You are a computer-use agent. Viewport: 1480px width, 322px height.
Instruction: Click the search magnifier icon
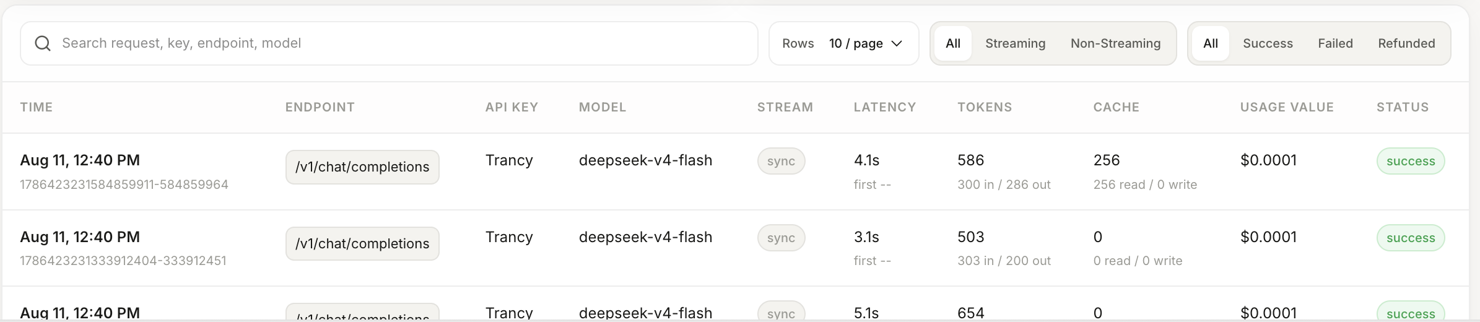pyautogui.click(x=43, y=43)
